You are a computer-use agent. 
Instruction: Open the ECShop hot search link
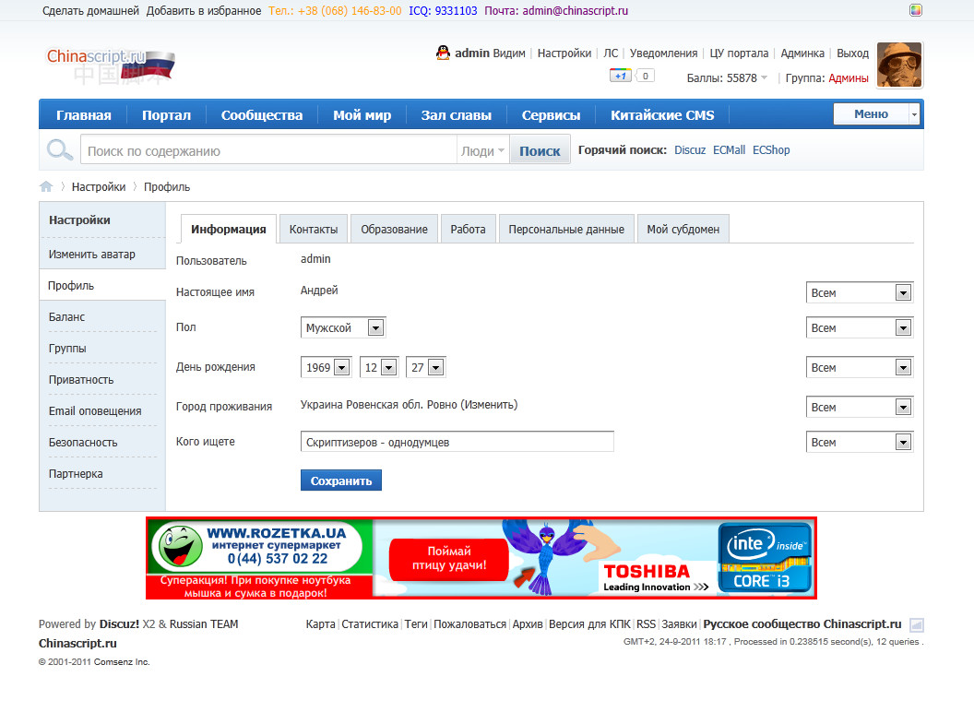771,150
